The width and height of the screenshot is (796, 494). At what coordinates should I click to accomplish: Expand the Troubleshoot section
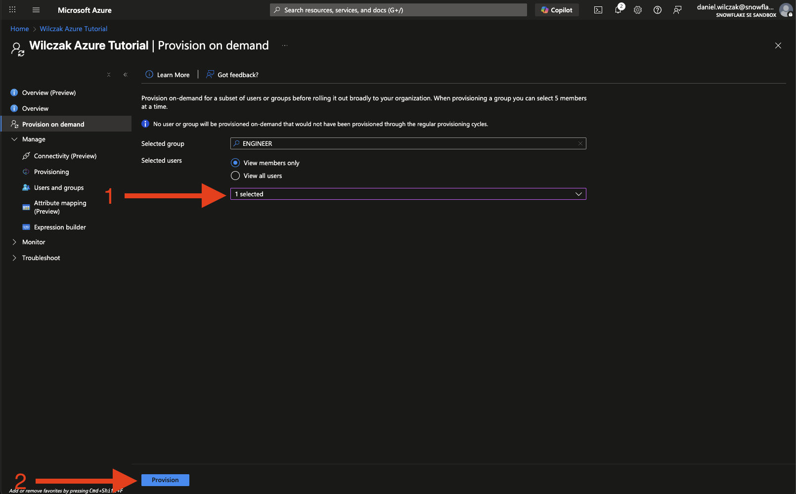click(x=14, y=258)
